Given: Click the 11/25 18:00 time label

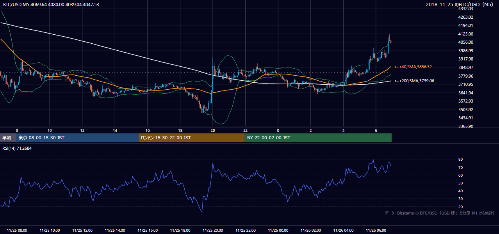Looking at the screenshot, I should point(180,230).
